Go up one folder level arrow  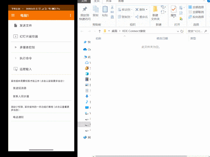pyautogui.click(x=99, y=31)
